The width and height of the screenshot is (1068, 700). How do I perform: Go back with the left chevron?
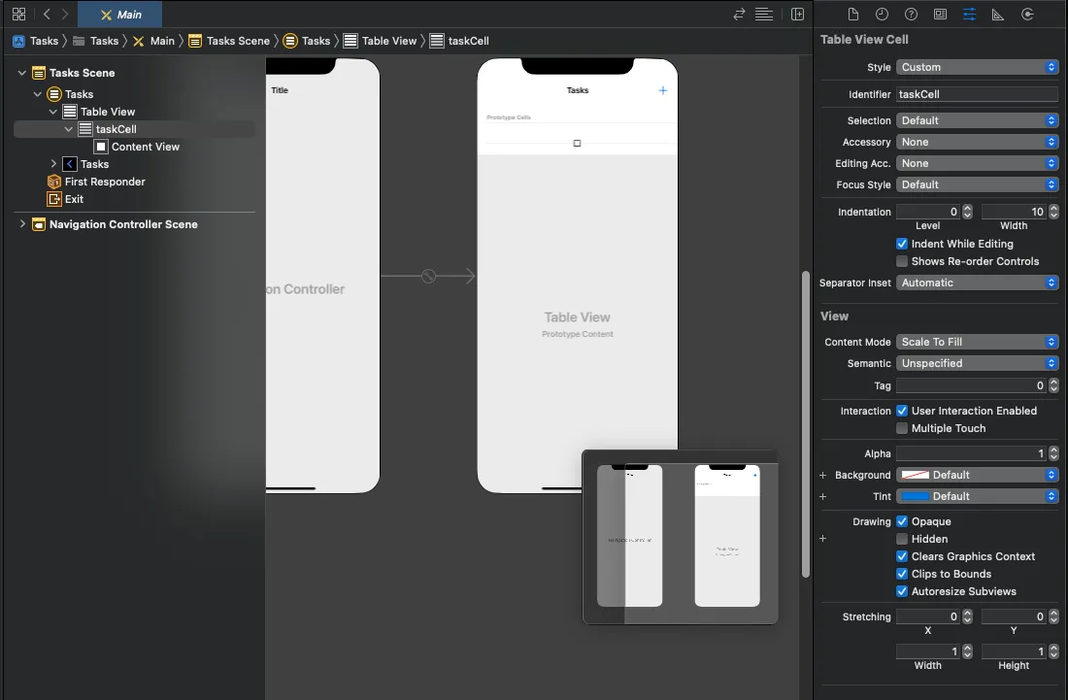tap(47, 15)
